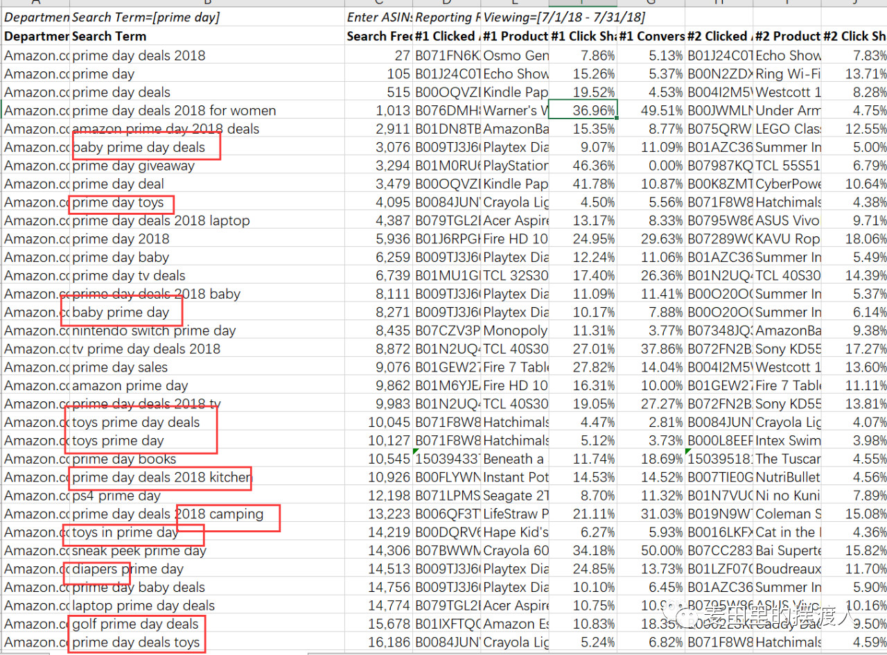The image size is (887, 655).
Task: Click the 'Instant Pot' product cell
Action: click(x=515, y=477)
